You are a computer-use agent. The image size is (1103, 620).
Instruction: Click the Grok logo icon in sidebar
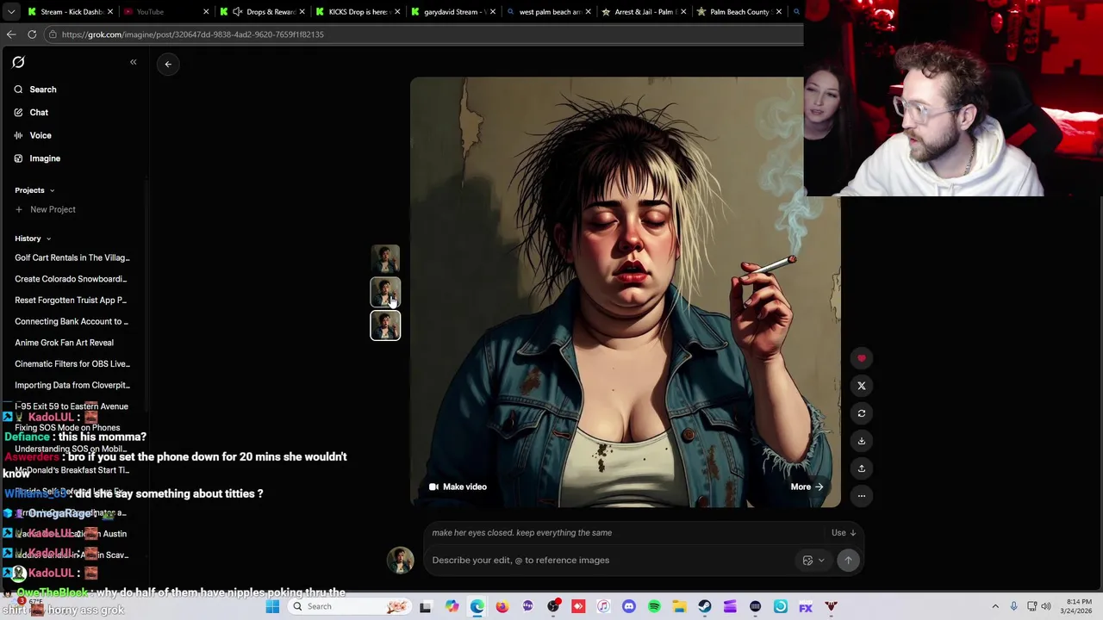[x=18, y=62]
